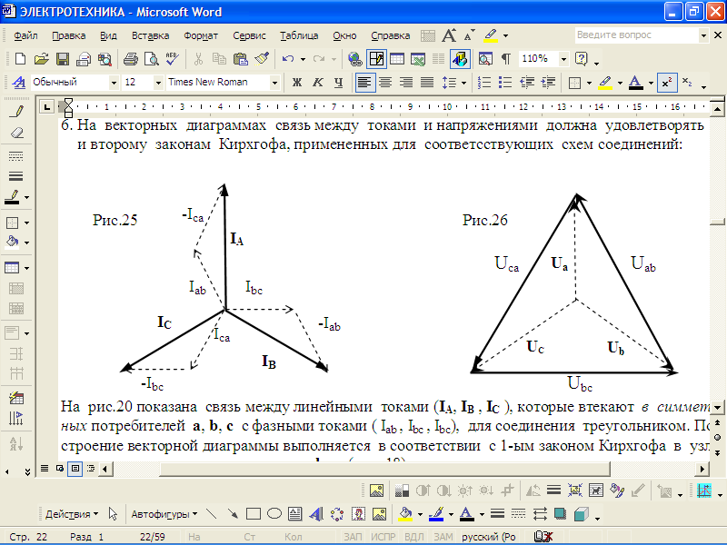Viewport: 727px width, 545px height.
Task: Cut the selection with scissors icon
Action: [x=198, y=59]
